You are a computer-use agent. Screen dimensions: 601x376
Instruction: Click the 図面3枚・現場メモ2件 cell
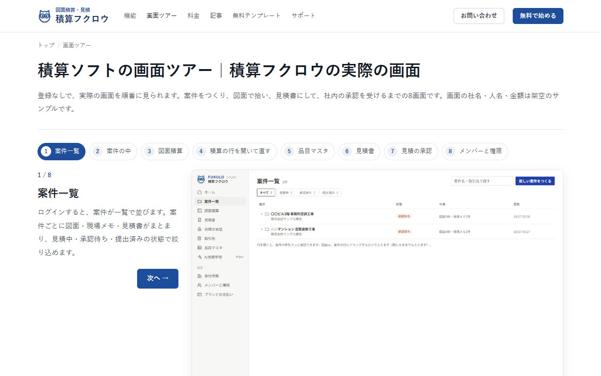pos(455,217)
